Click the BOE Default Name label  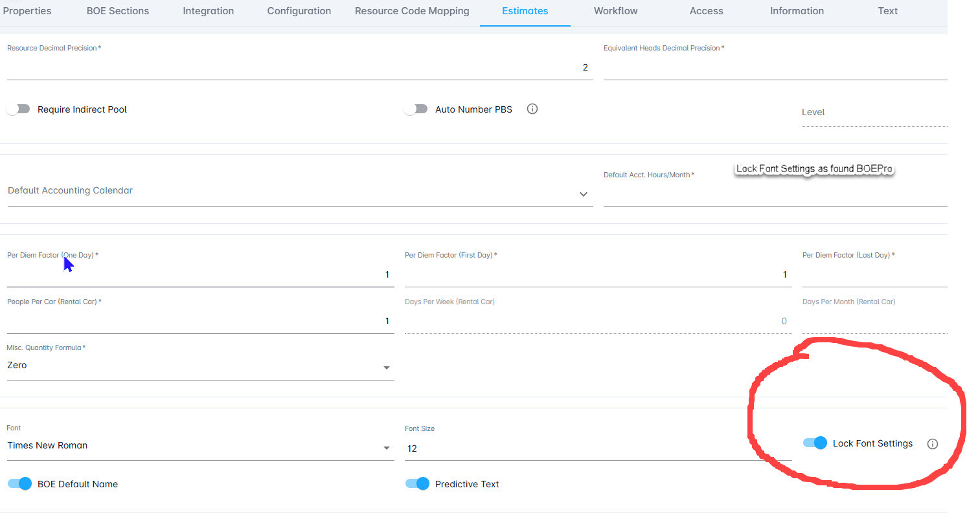click(78, 484)
